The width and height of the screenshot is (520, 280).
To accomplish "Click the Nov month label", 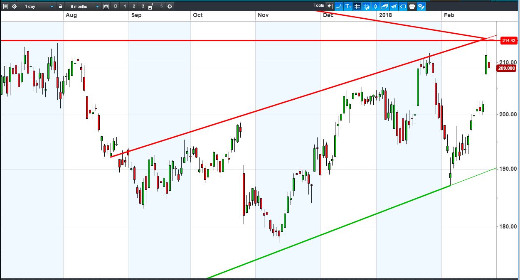I will tap(263, 15).
